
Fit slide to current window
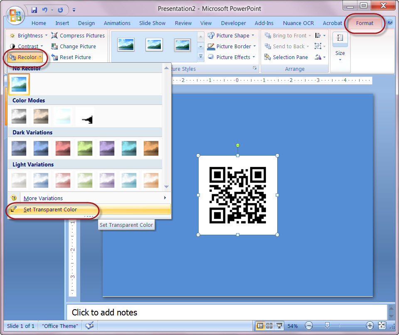click(x=382, y=325)
